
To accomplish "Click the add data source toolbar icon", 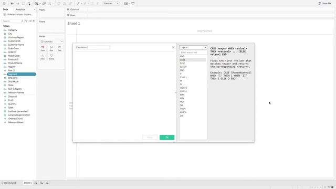I will pos(29,4).
